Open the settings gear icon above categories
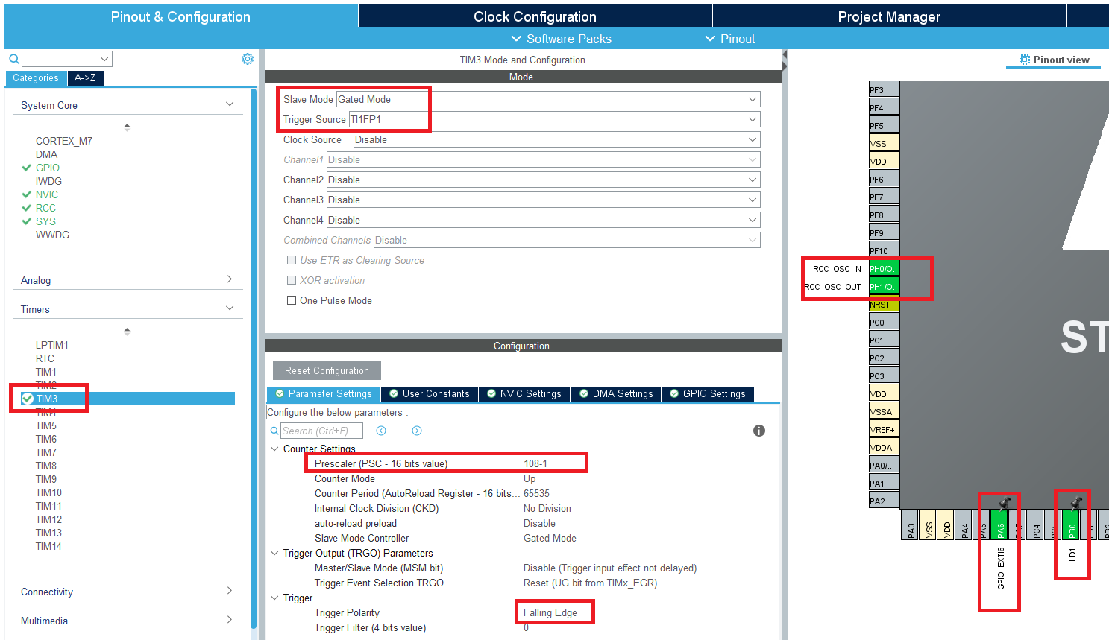The height and width of the screenshot is (640, 1109). [x=248, y=59]
